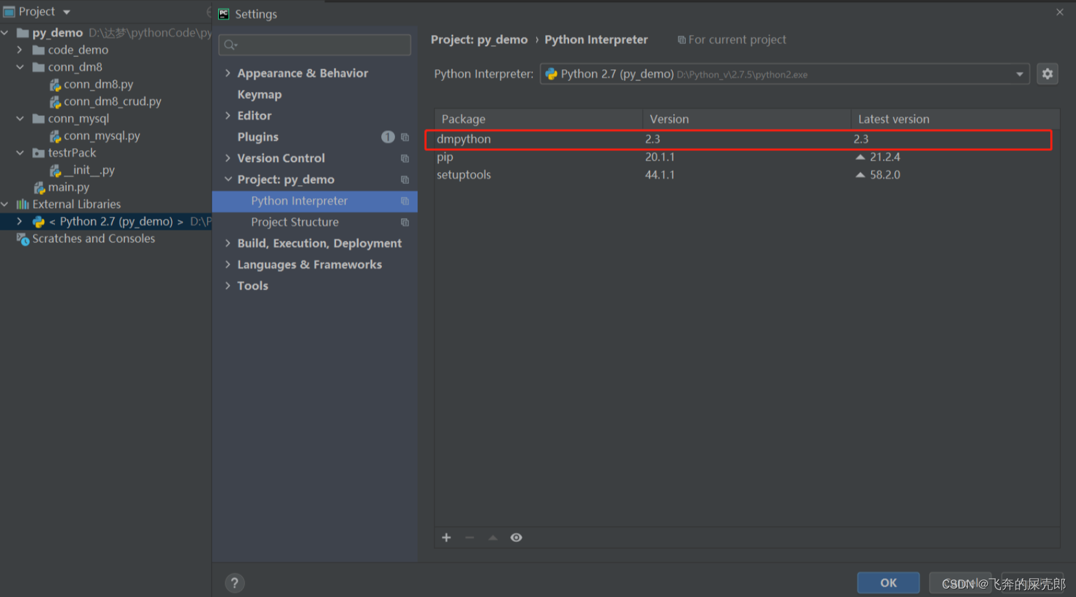Click the conn_dm8.py Python file icon
The width and height of the screenshot is (1076, 597).
pyautogui.click(x=56, y=85)
